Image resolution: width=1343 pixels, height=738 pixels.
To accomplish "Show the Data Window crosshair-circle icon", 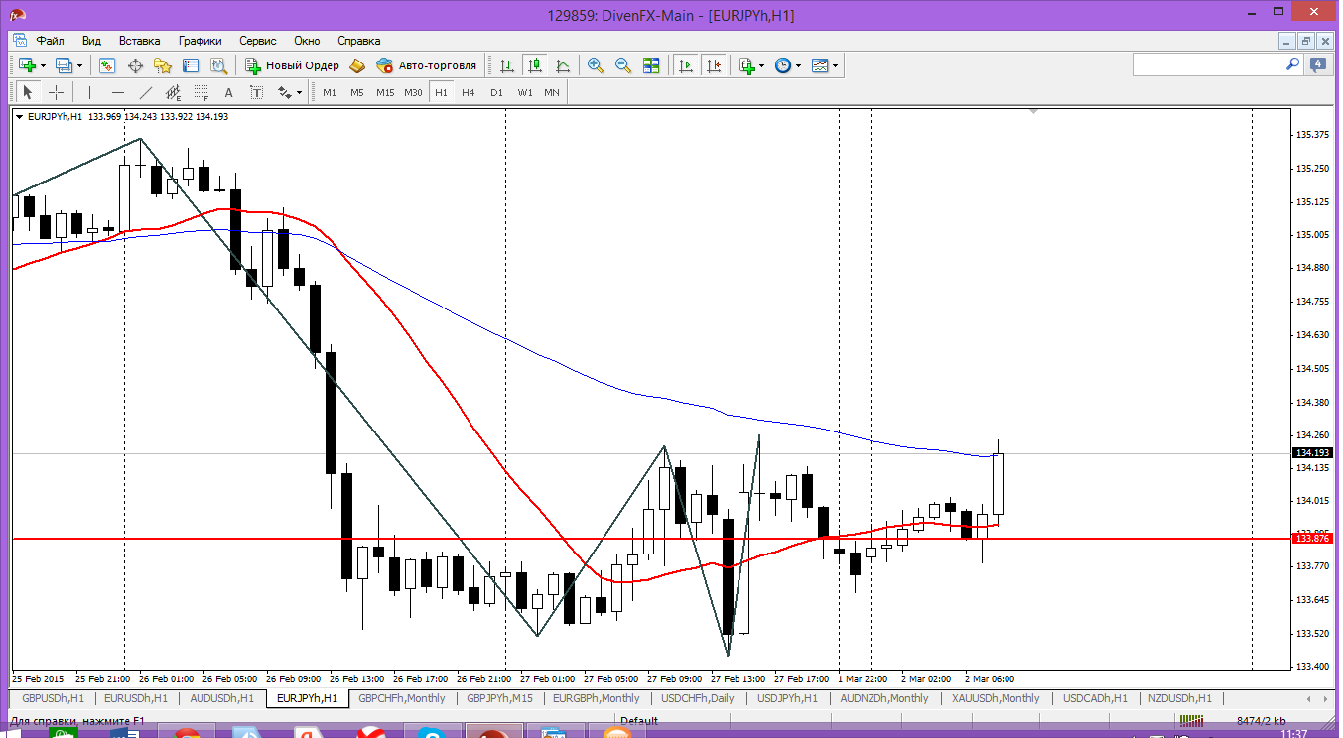I will [x=135, y=65].
